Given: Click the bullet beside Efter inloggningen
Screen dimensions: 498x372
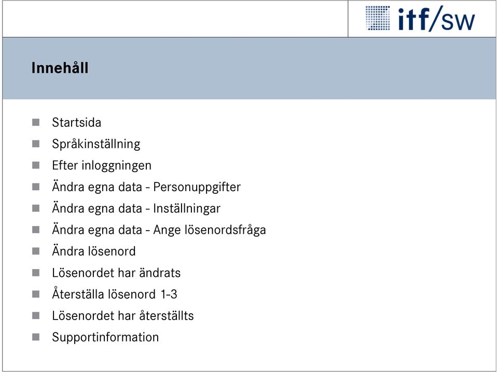Looking at the screenshot, I should click(x=36, y=165).
